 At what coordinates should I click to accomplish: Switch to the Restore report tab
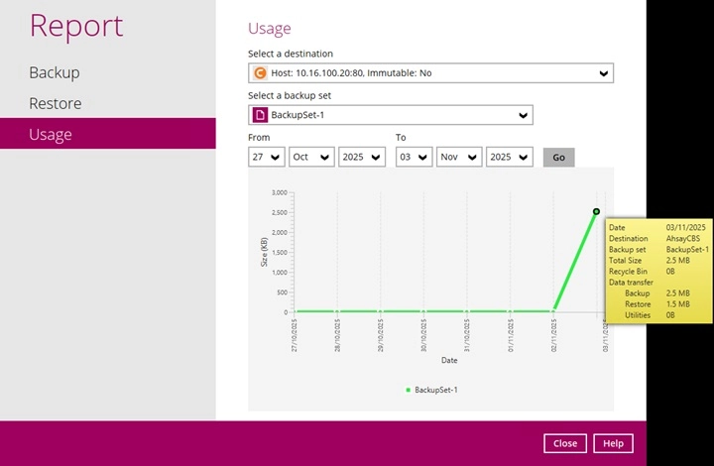[x=56, y=103]
